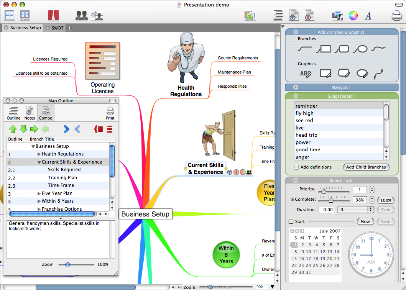Select the ABC text graphic tool
The image size is (406, 290).
(x=306, y=74)
